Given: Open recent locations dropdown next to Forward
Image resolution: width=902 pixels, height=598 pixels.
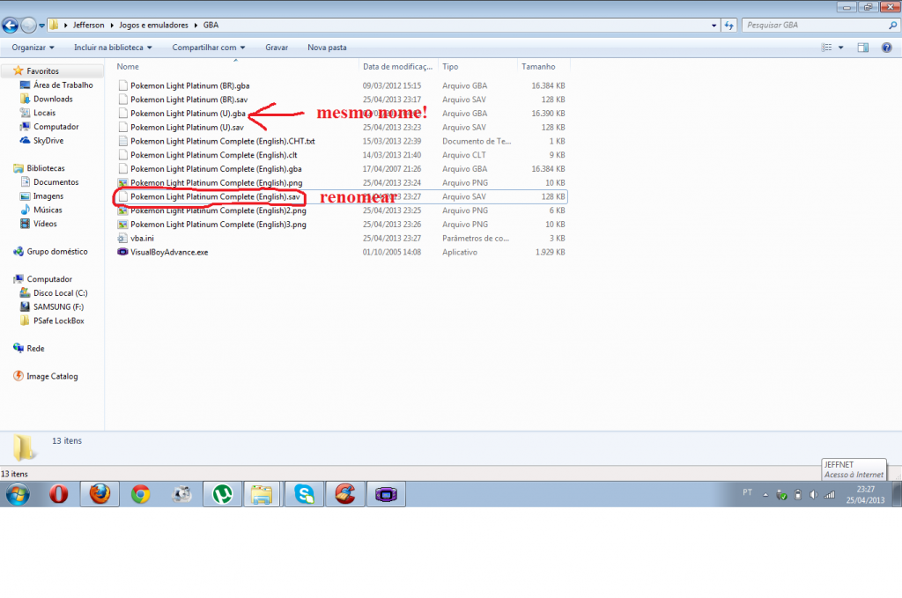Looking at the screenshot, I should (41, 26).
